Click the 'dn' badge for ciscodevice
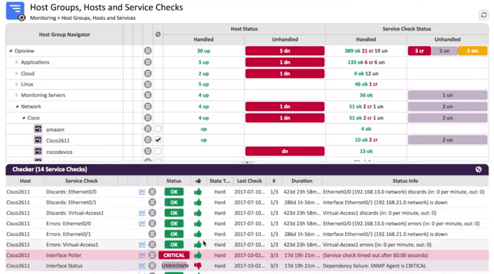The width and height of the screenshot is (494, 274). point(285,151)
